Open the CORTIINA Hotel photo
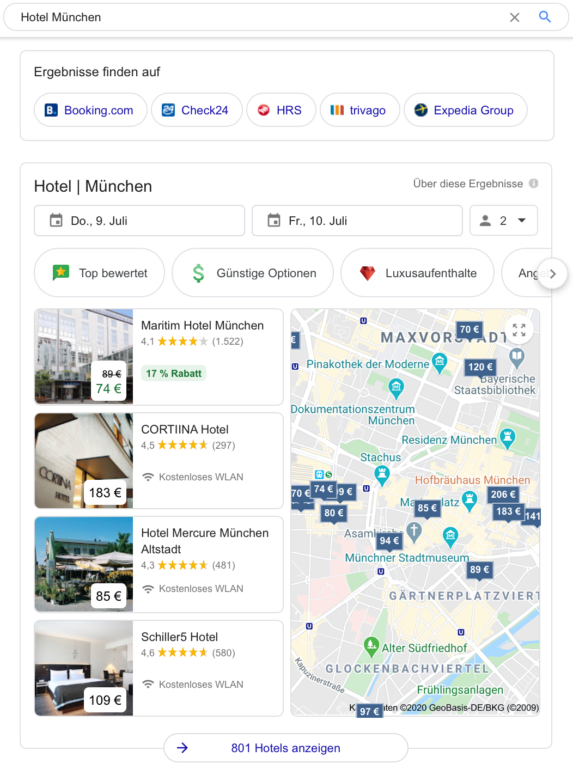This screenshot has height=769, width=573. pyautogui.click(x=84, y=461)
